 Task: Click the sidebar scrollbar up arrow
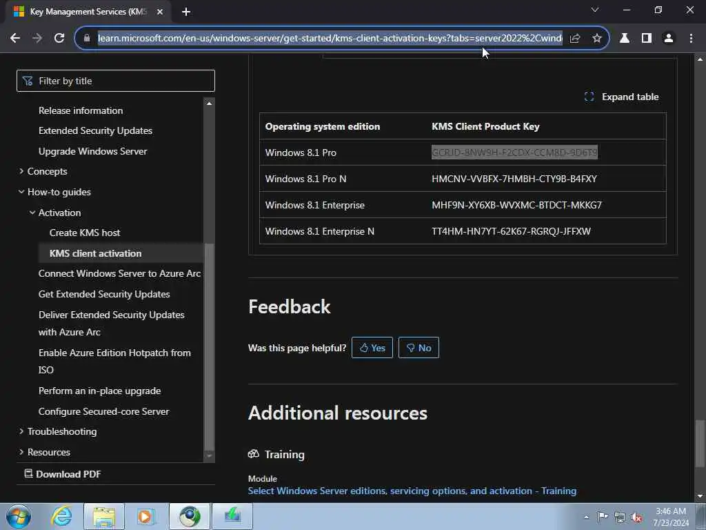pos(209,104)
